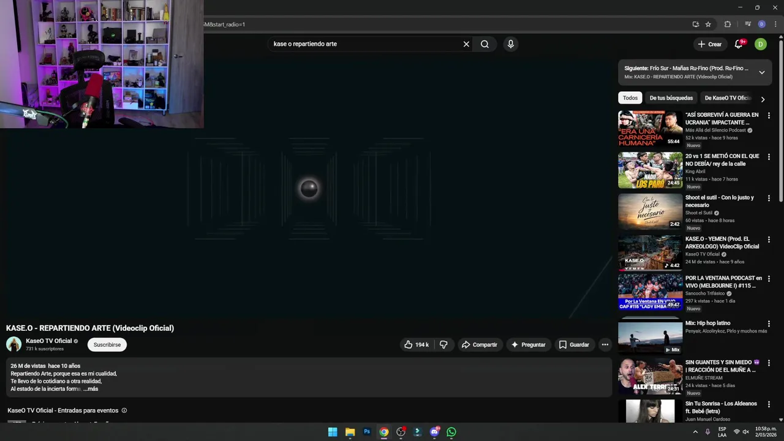Screen dimensions: 784x441
Task: Like the video with thumbs up 194 k
Action: pyautogui.click(x=417, y=345)
